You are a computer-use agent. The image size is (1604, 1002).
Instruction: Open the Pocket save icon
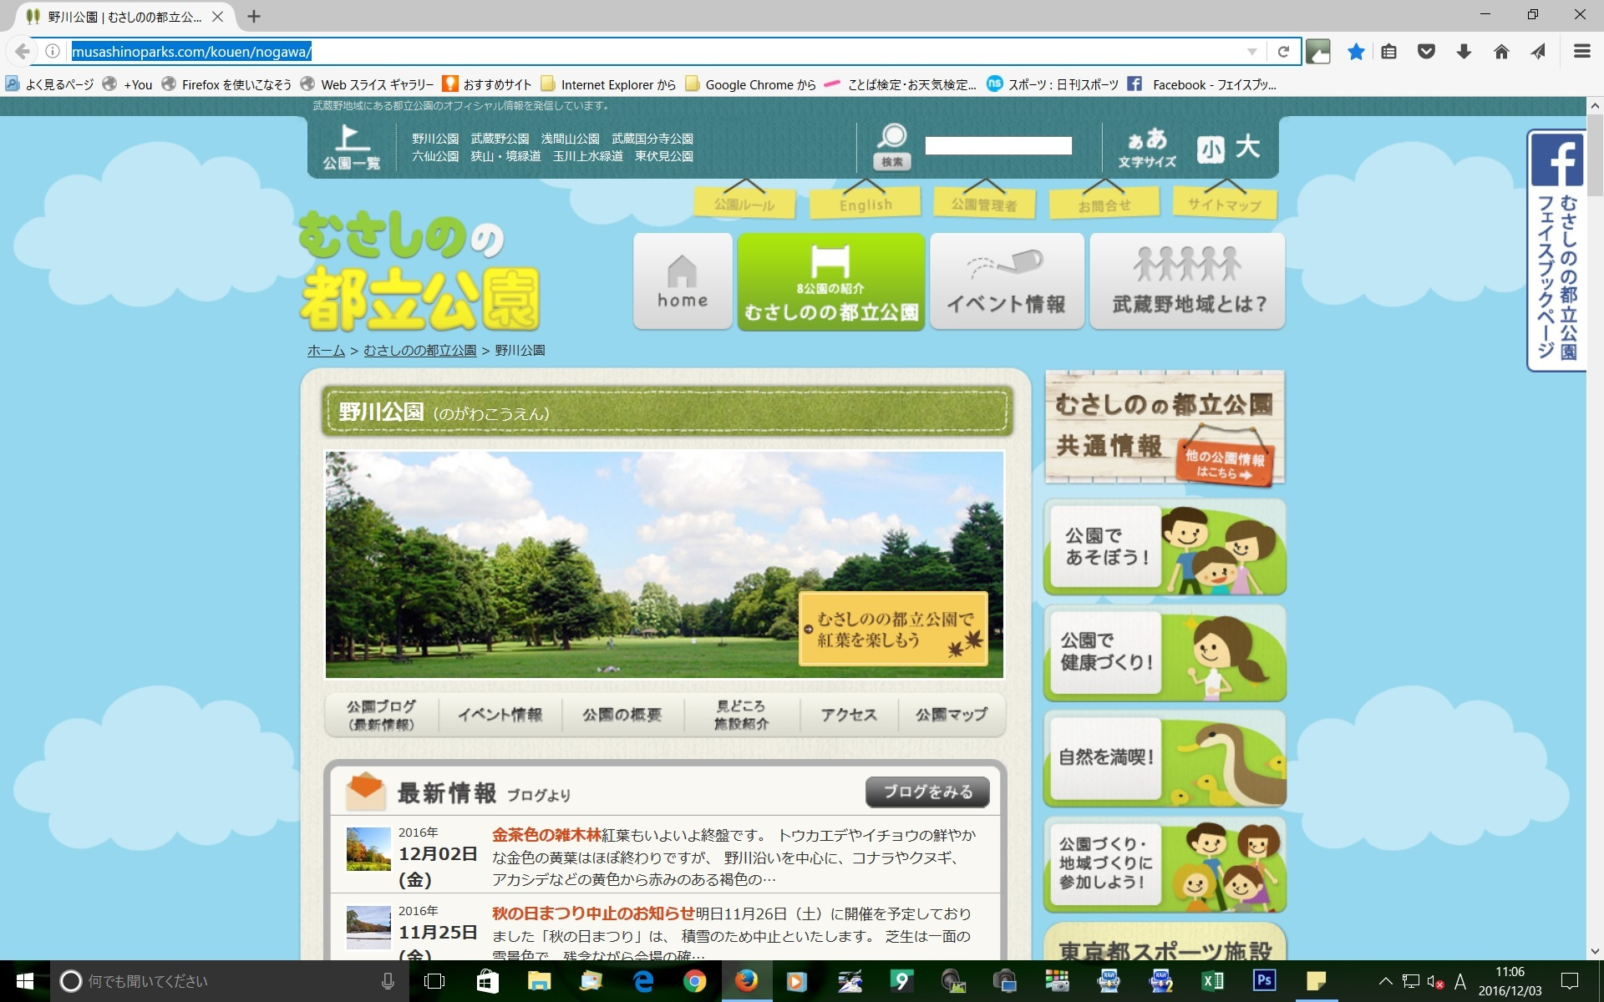point(1426,52)
